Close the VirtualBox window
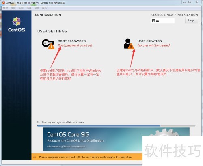The width and height of the screenshot is (203, 166). click(x=197, y=2)
